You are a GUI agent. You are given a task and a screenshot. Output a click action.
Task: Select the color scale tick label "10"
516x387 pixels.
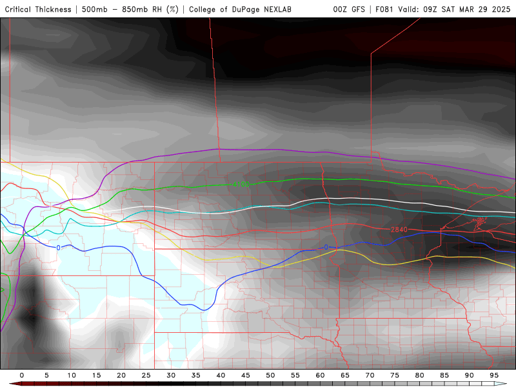point(72,375)
